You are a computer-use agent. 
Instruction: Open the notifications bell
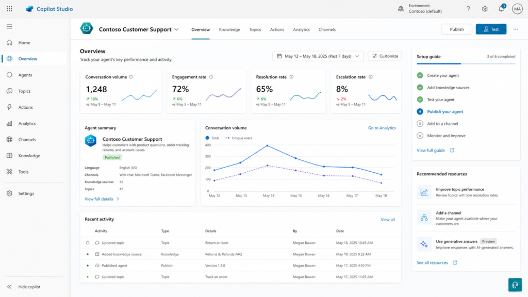click(501, 8)
